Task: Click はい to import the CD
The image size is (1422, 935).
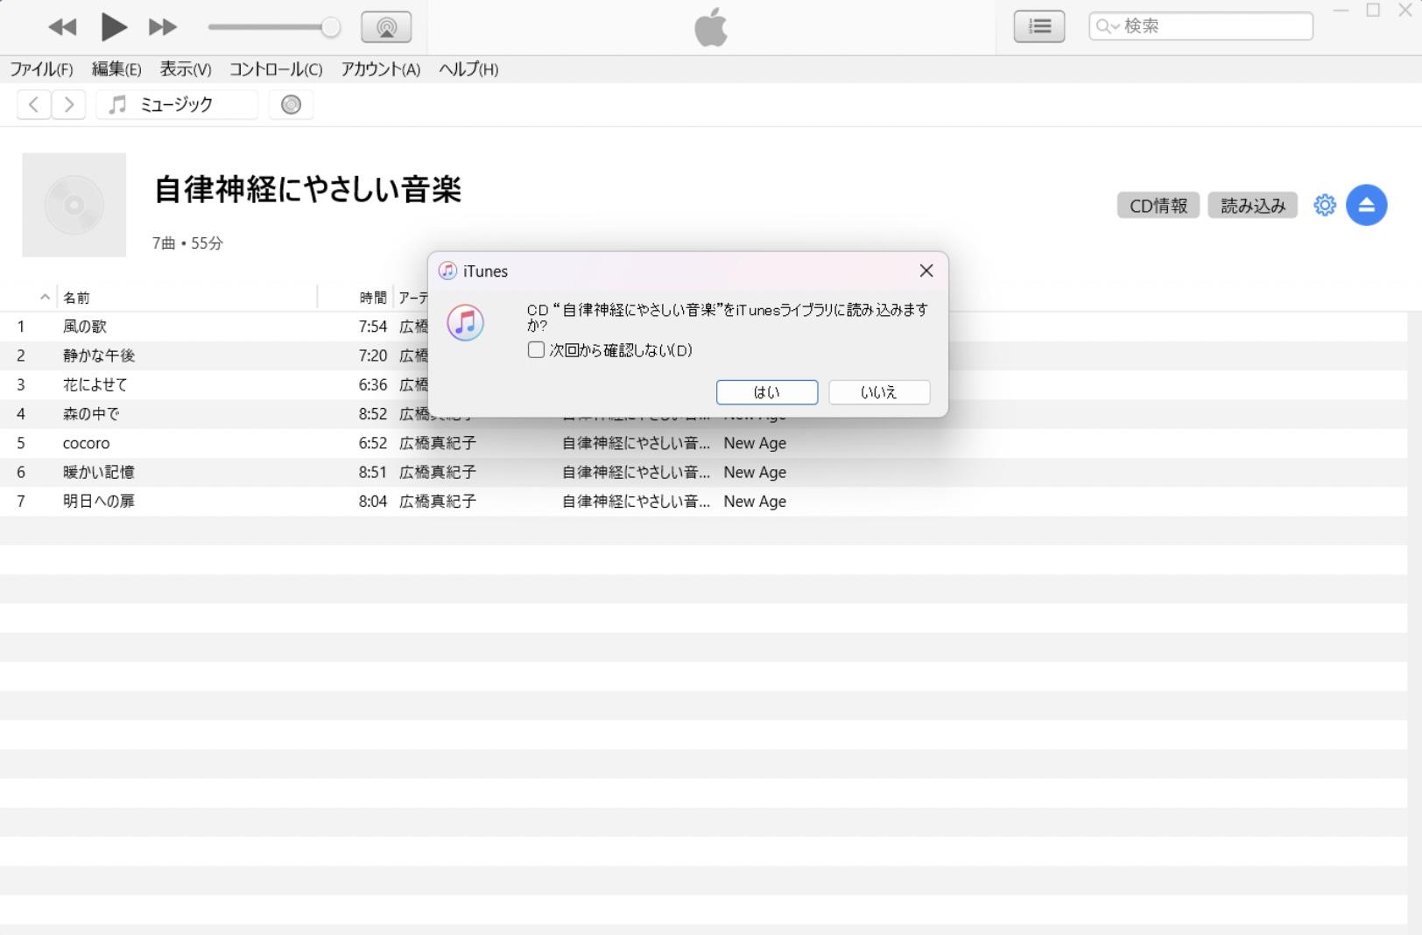Action: 767,392
